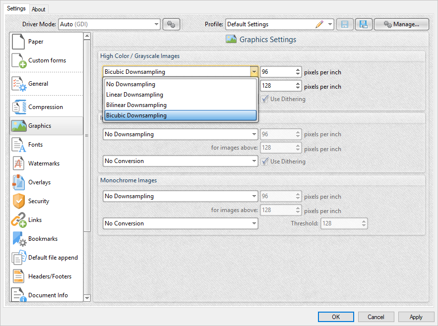The width and height of the screenshot is (438, 326).
Task: Open the Links settings icon
Action: [x=19, y=220]
